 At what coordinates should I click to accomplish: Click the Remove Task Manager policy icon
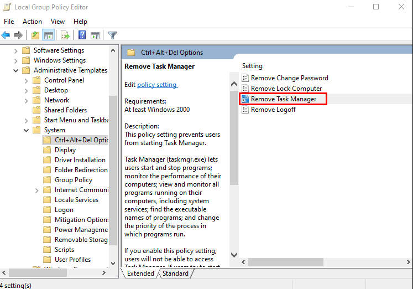pos(245,99)
